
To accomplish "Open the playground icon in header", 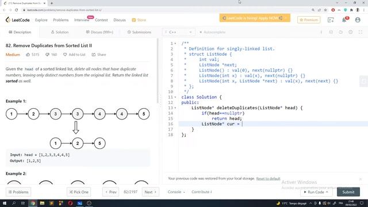I will (x=331, y=20).
